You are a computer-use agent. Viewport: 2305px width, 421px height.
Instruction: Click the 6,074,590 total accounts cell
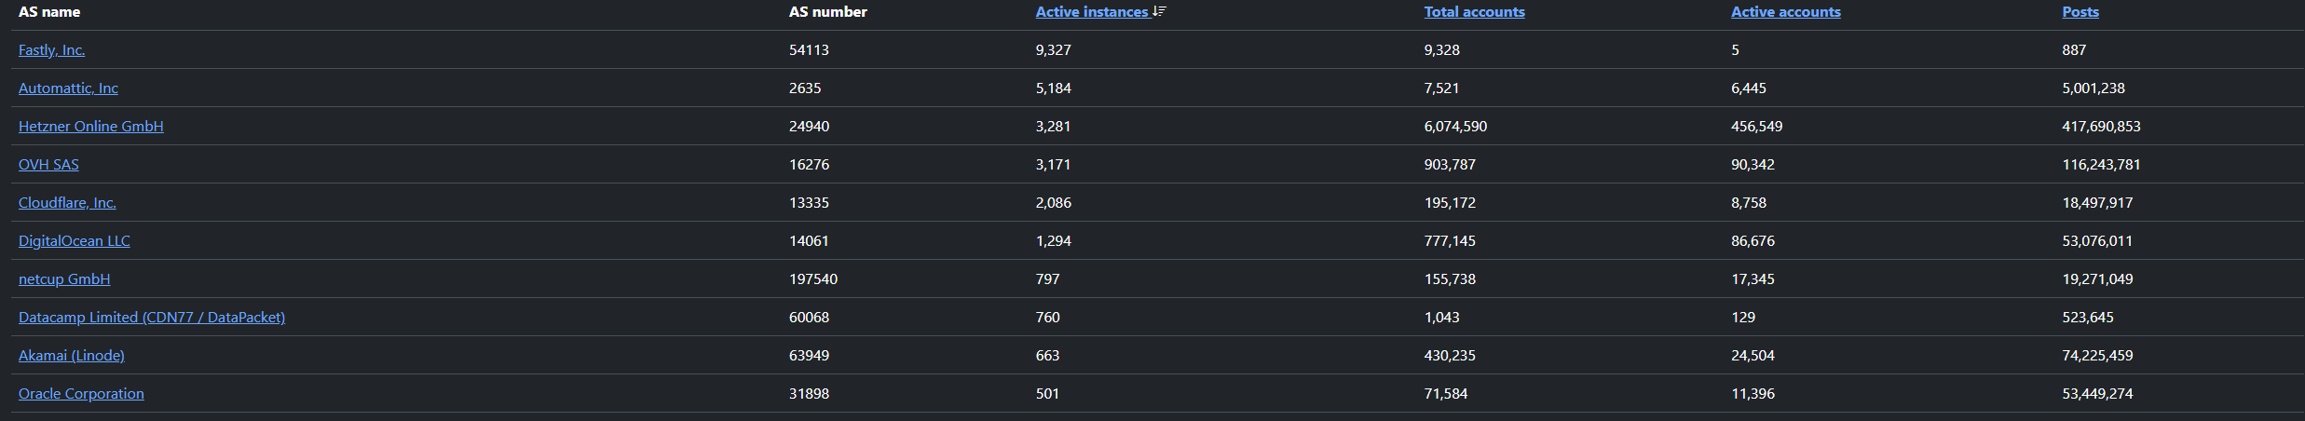point(1454,127)
